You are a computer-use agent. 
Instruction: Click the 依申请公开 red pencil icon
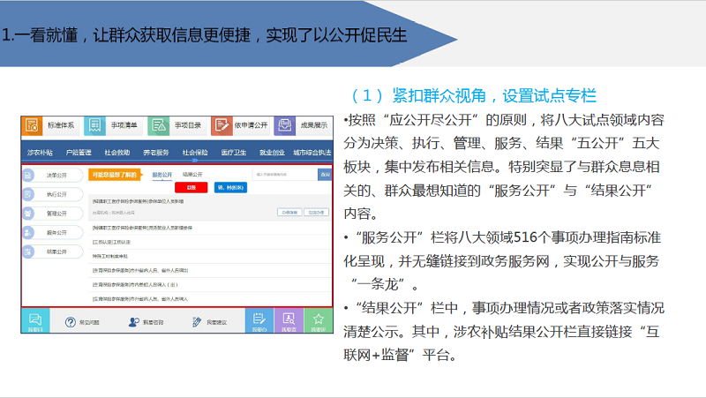[x=221, y=125]
